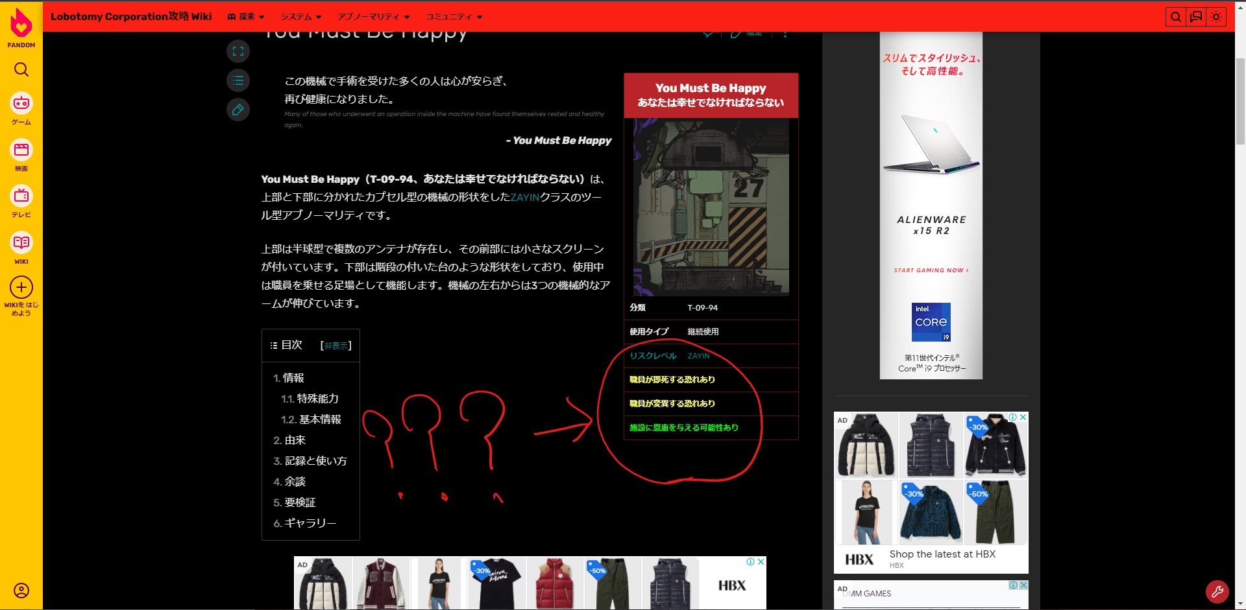Viewport: 1246px width, 610px height.
Task: Toggle the light/dark theme sun icon
Action: coord(1216,17)
